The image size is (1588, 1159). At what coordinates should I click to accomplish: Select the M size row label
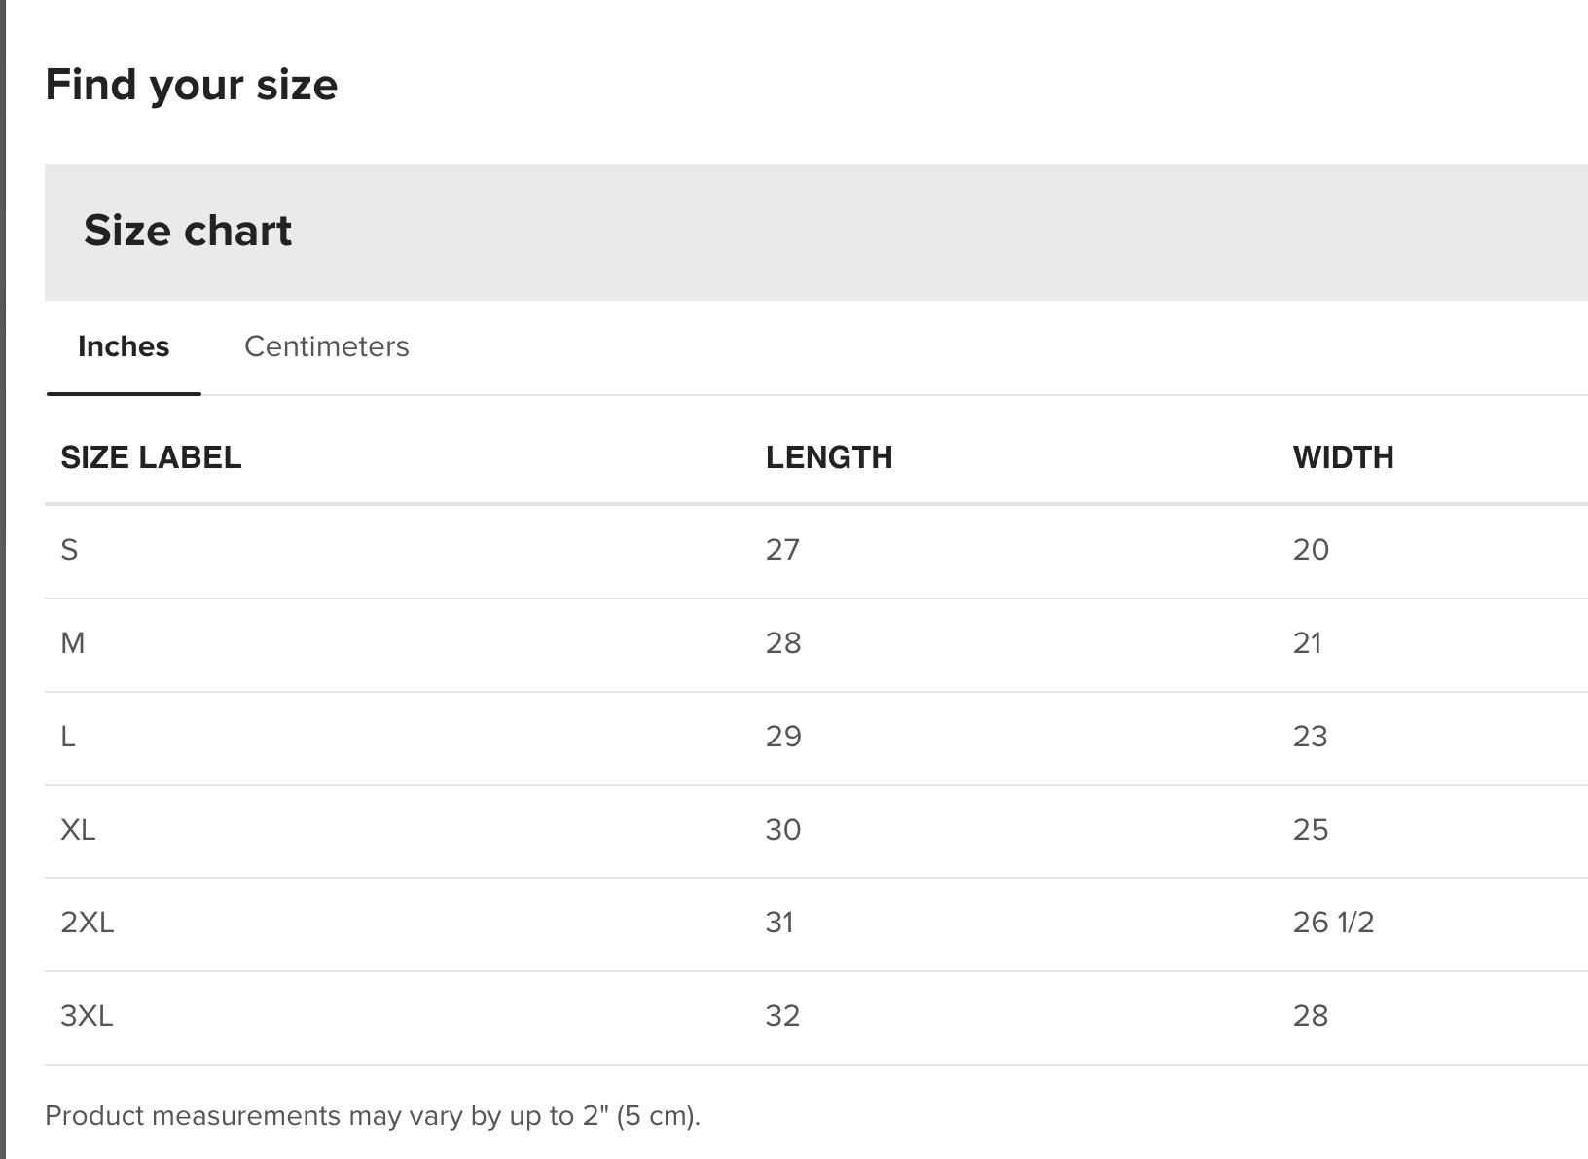click(x=73, y=643)
